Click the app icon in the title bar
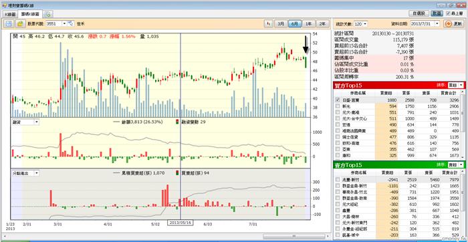 tap(4, 5)
